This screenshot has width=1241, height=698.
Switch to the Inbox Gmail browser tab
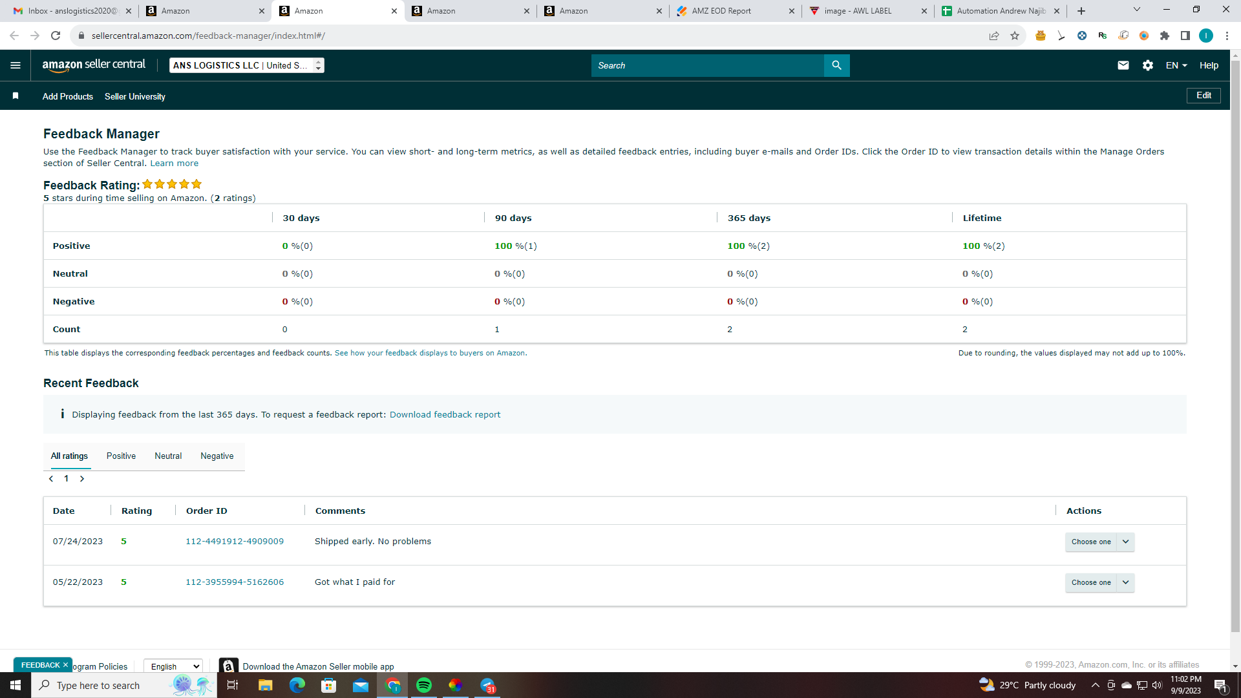pyautogui.click(x=71, y=11)
